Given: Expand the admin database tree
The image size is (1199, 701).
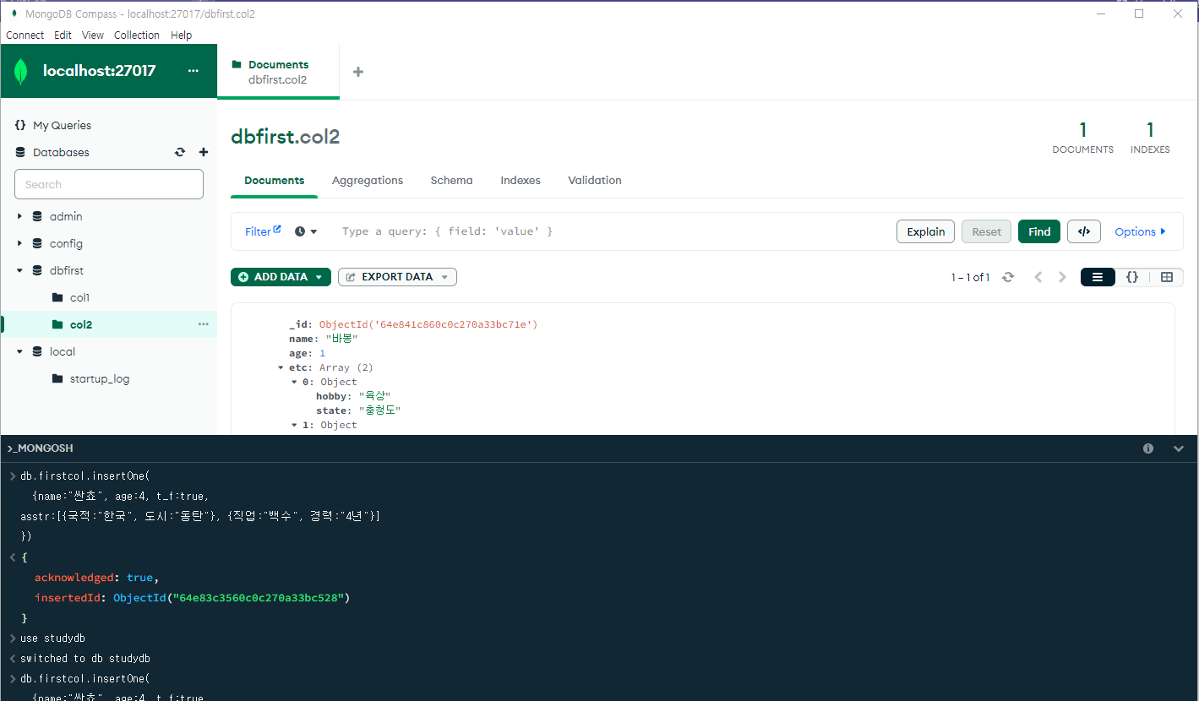Looking at the screenshot, I should [x=19, y=216].
